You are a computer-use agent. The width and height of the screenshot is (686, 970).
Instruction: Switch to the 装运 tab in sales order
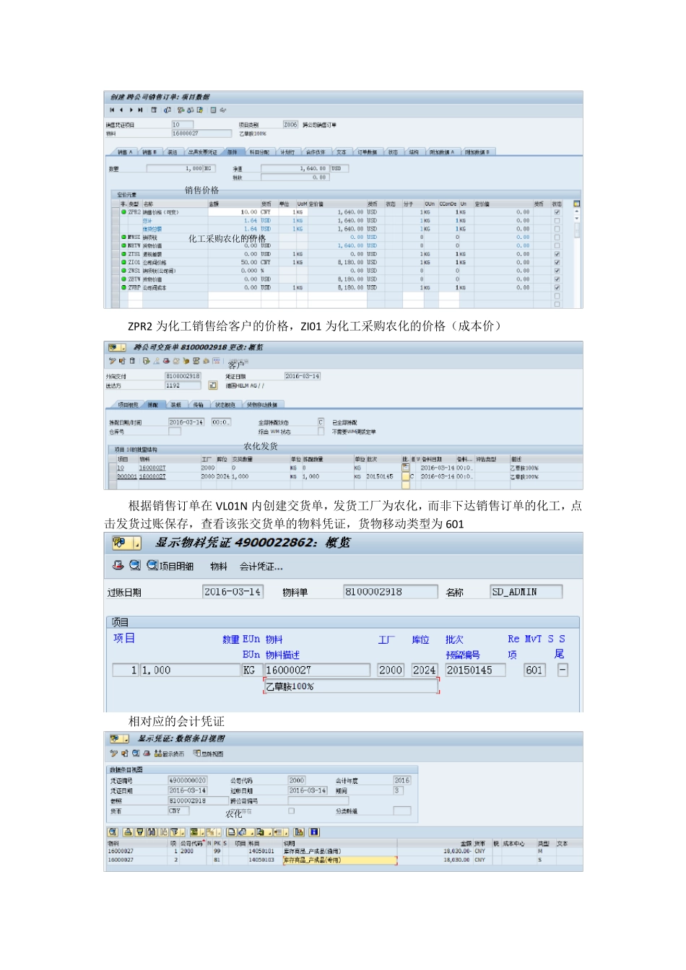[x=173, y=152]
